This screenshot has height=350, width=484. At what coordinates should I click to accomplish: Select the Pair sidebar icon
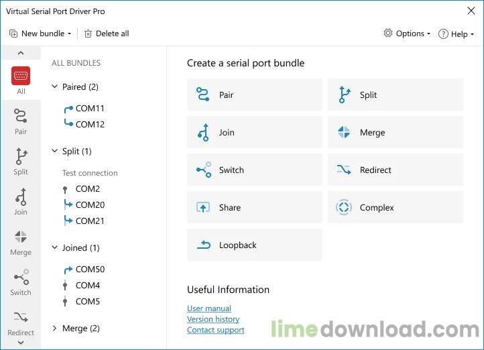click(21, 116)
